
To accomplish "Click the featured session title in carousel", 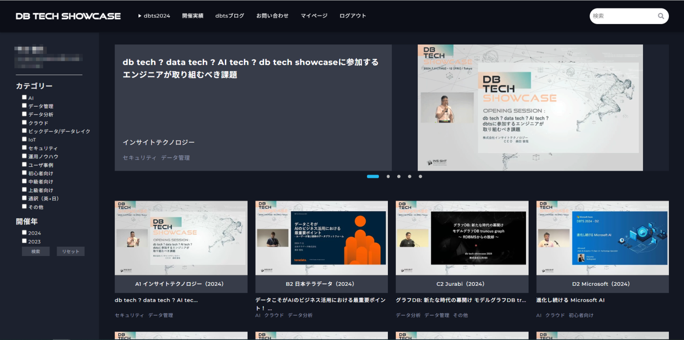I will coord(251,68).
